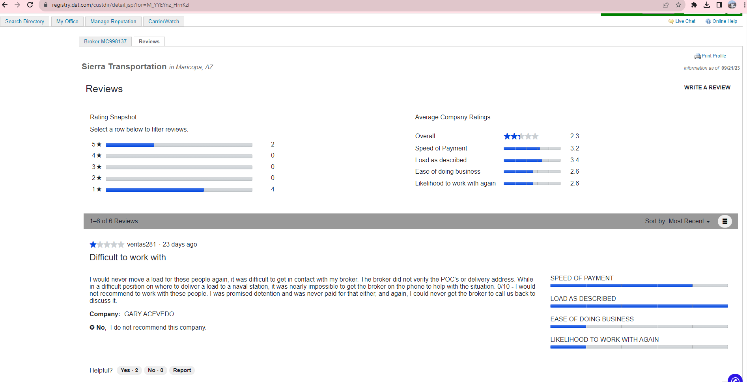
Task: Bookmark this page with star icon
Action: [678, 5]
